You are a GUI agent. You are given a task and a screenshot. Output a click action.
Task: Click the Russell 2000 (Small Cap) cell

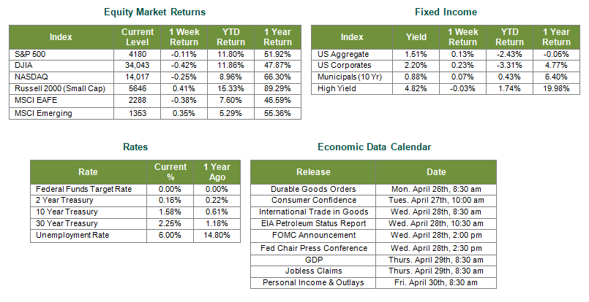click(x=61, y=89)
